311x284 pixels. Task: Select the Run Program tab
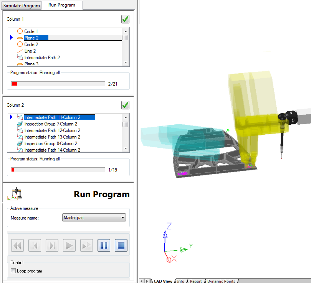pos(62,5)
